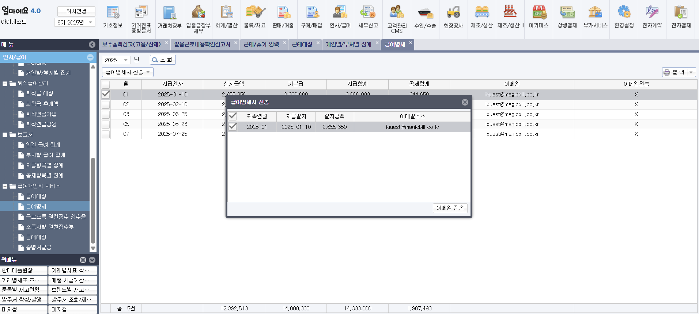Open the 이커머스 icon
Screen dimensions: 699x314
coord(539,17)
